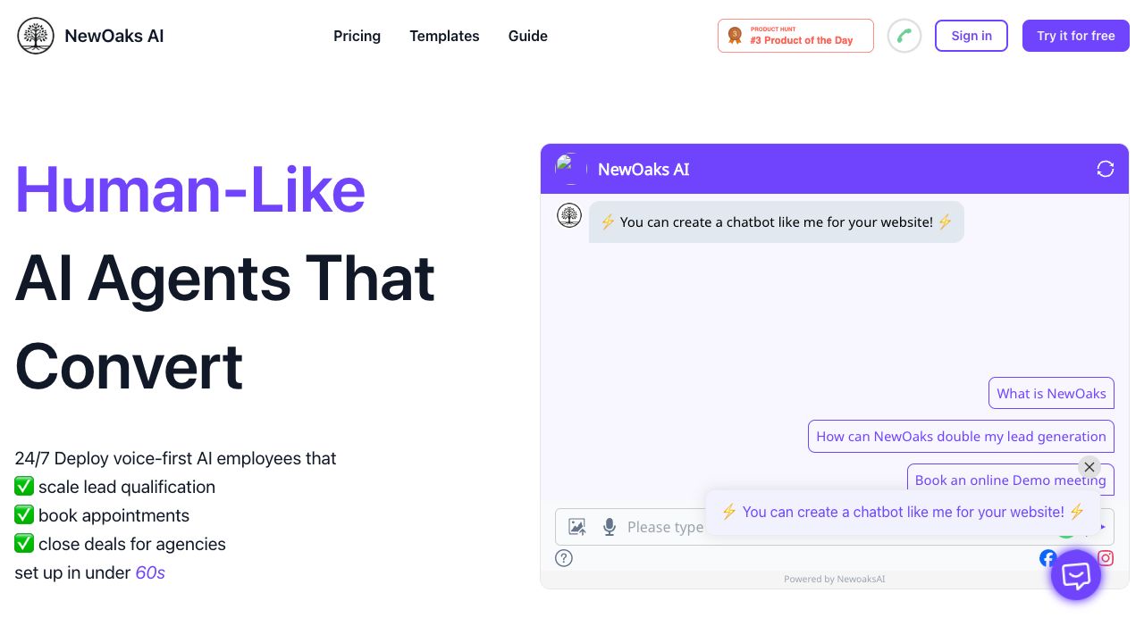Choose "How can NewOaks double my lead generation"
This screenshot has height=643, width=1144.
(961, 437)
